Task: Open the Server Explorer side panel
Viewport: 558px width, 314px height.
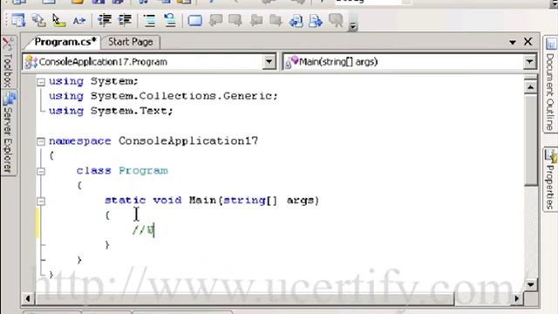Action: coord(9,133)
